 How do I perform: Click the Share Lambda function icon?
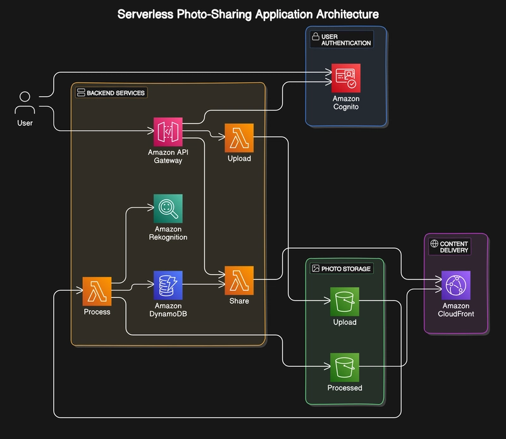coord(239,280)
